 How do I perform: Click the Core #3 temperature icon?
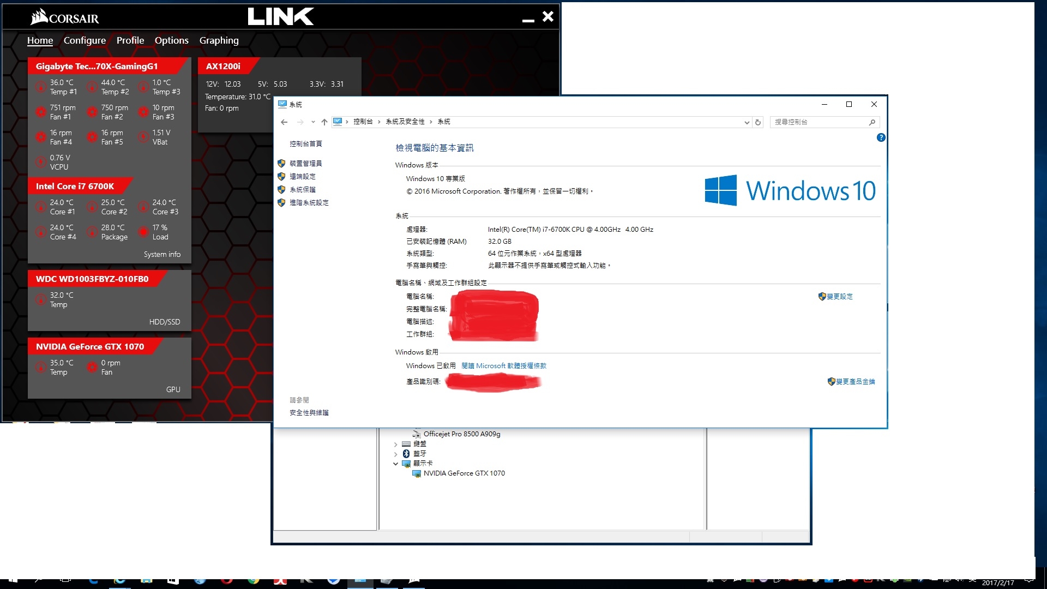[143, 207]
